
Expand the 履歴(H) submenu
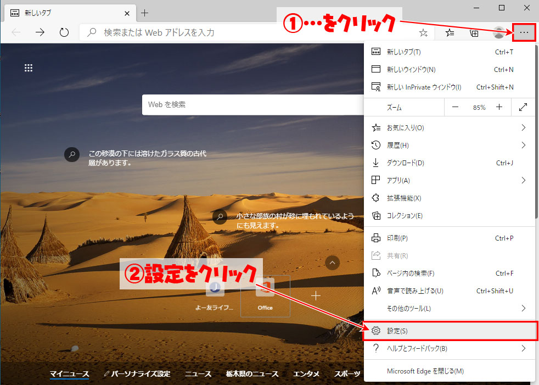448,145
